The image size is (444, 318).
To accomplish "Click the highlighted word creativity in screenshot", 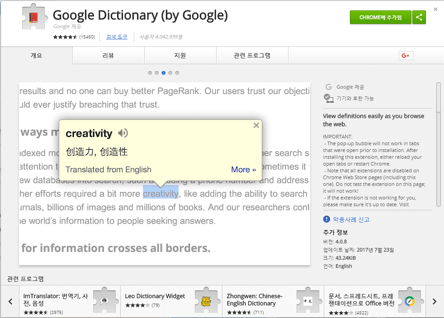I will coord(161,194).
